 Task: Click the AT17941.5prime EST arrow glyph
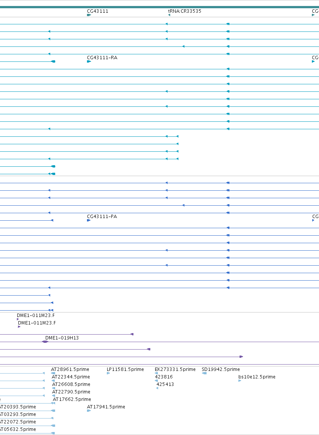(89, 411)
